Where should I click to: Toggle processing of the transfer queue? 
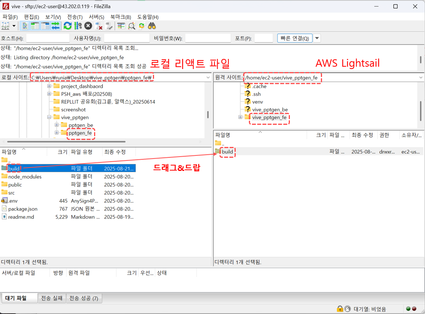(78, 26)
